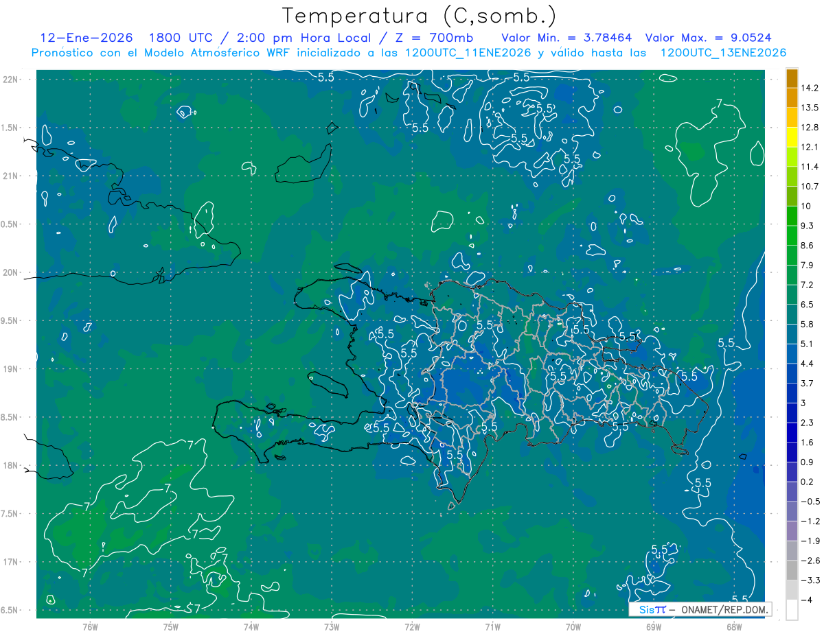Viewport: 824px width, 636px height.
Task: Click the colorbar value "14.2"
Action: coord(810,88)
